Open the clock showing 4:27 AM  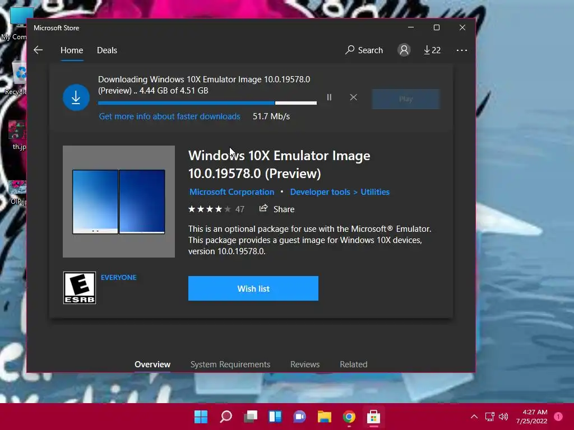531,417
